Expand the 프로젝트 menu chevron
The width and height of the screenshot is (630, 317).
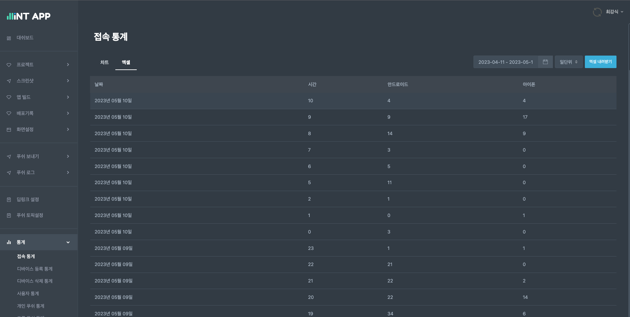68,64
